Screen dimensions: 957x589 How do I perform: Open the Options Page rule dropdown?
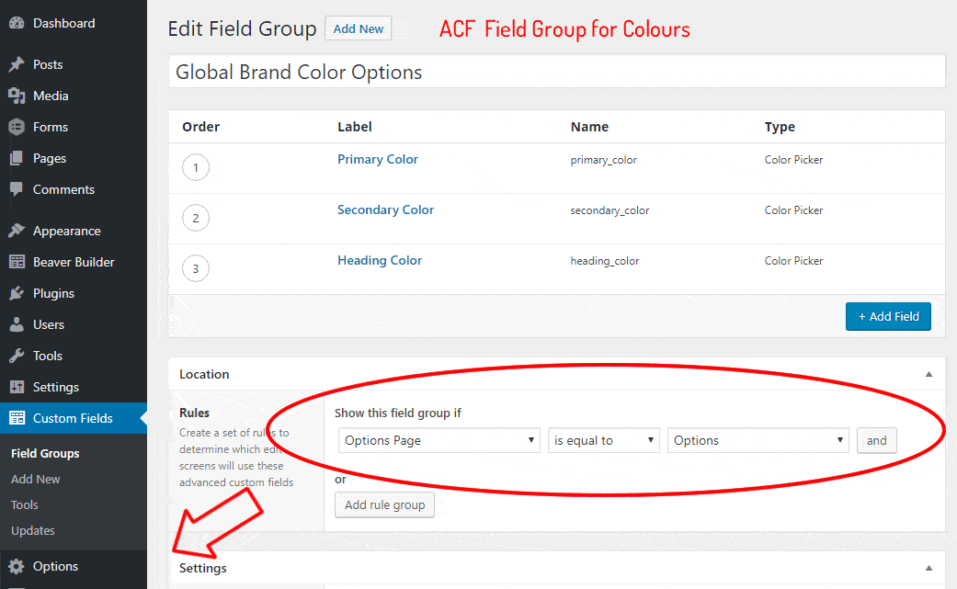pos(439,440)
